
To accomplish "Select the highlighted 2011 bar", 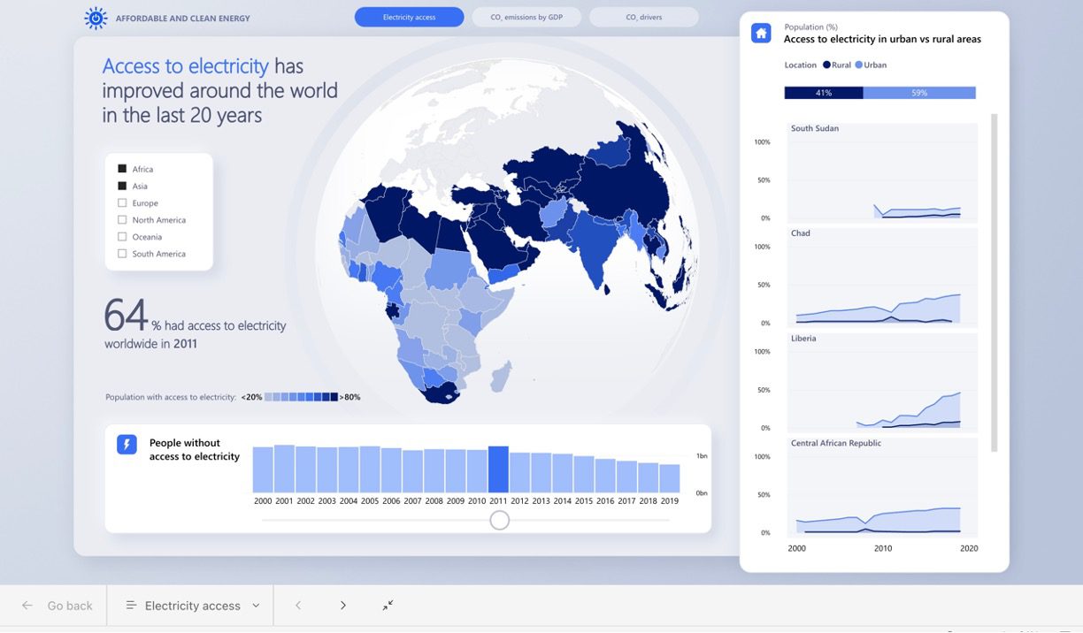I will [x=498, y=469].
